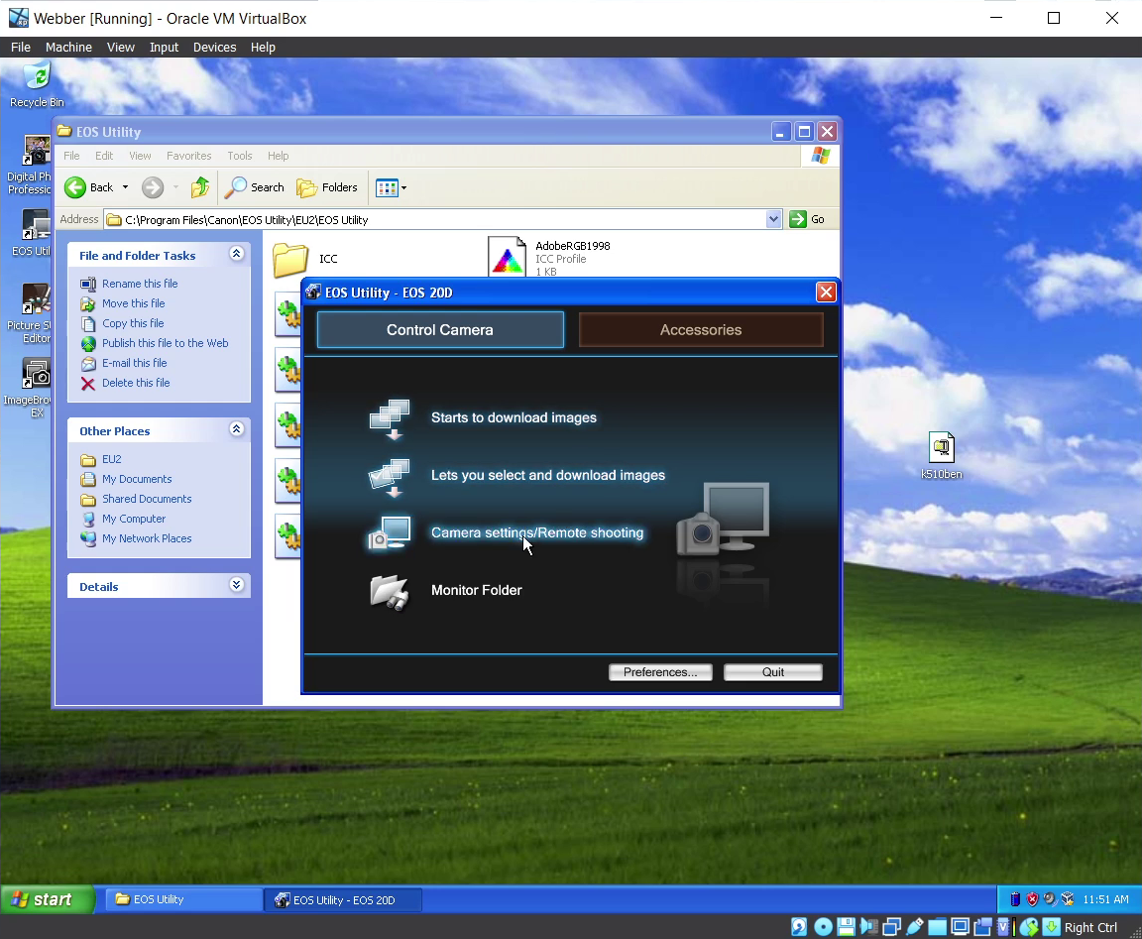Screen dimensions: 1142x939
Task: Click the select and download images icon
Action: tap(389, 476)
